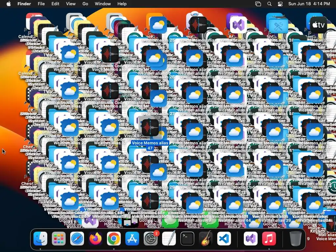
Task: Select the Weather alias 40 desktop icon
Action: coord(235,58)
